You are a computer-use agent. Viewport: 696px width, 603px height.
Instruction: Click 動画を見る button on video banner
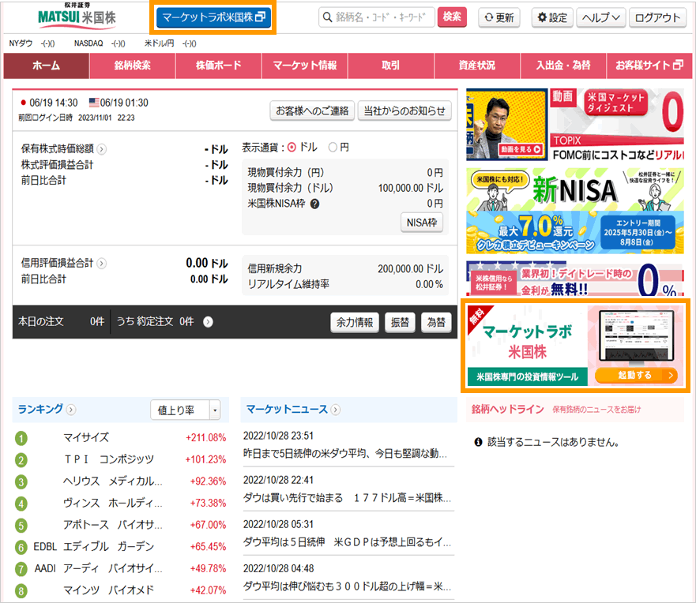521,149
